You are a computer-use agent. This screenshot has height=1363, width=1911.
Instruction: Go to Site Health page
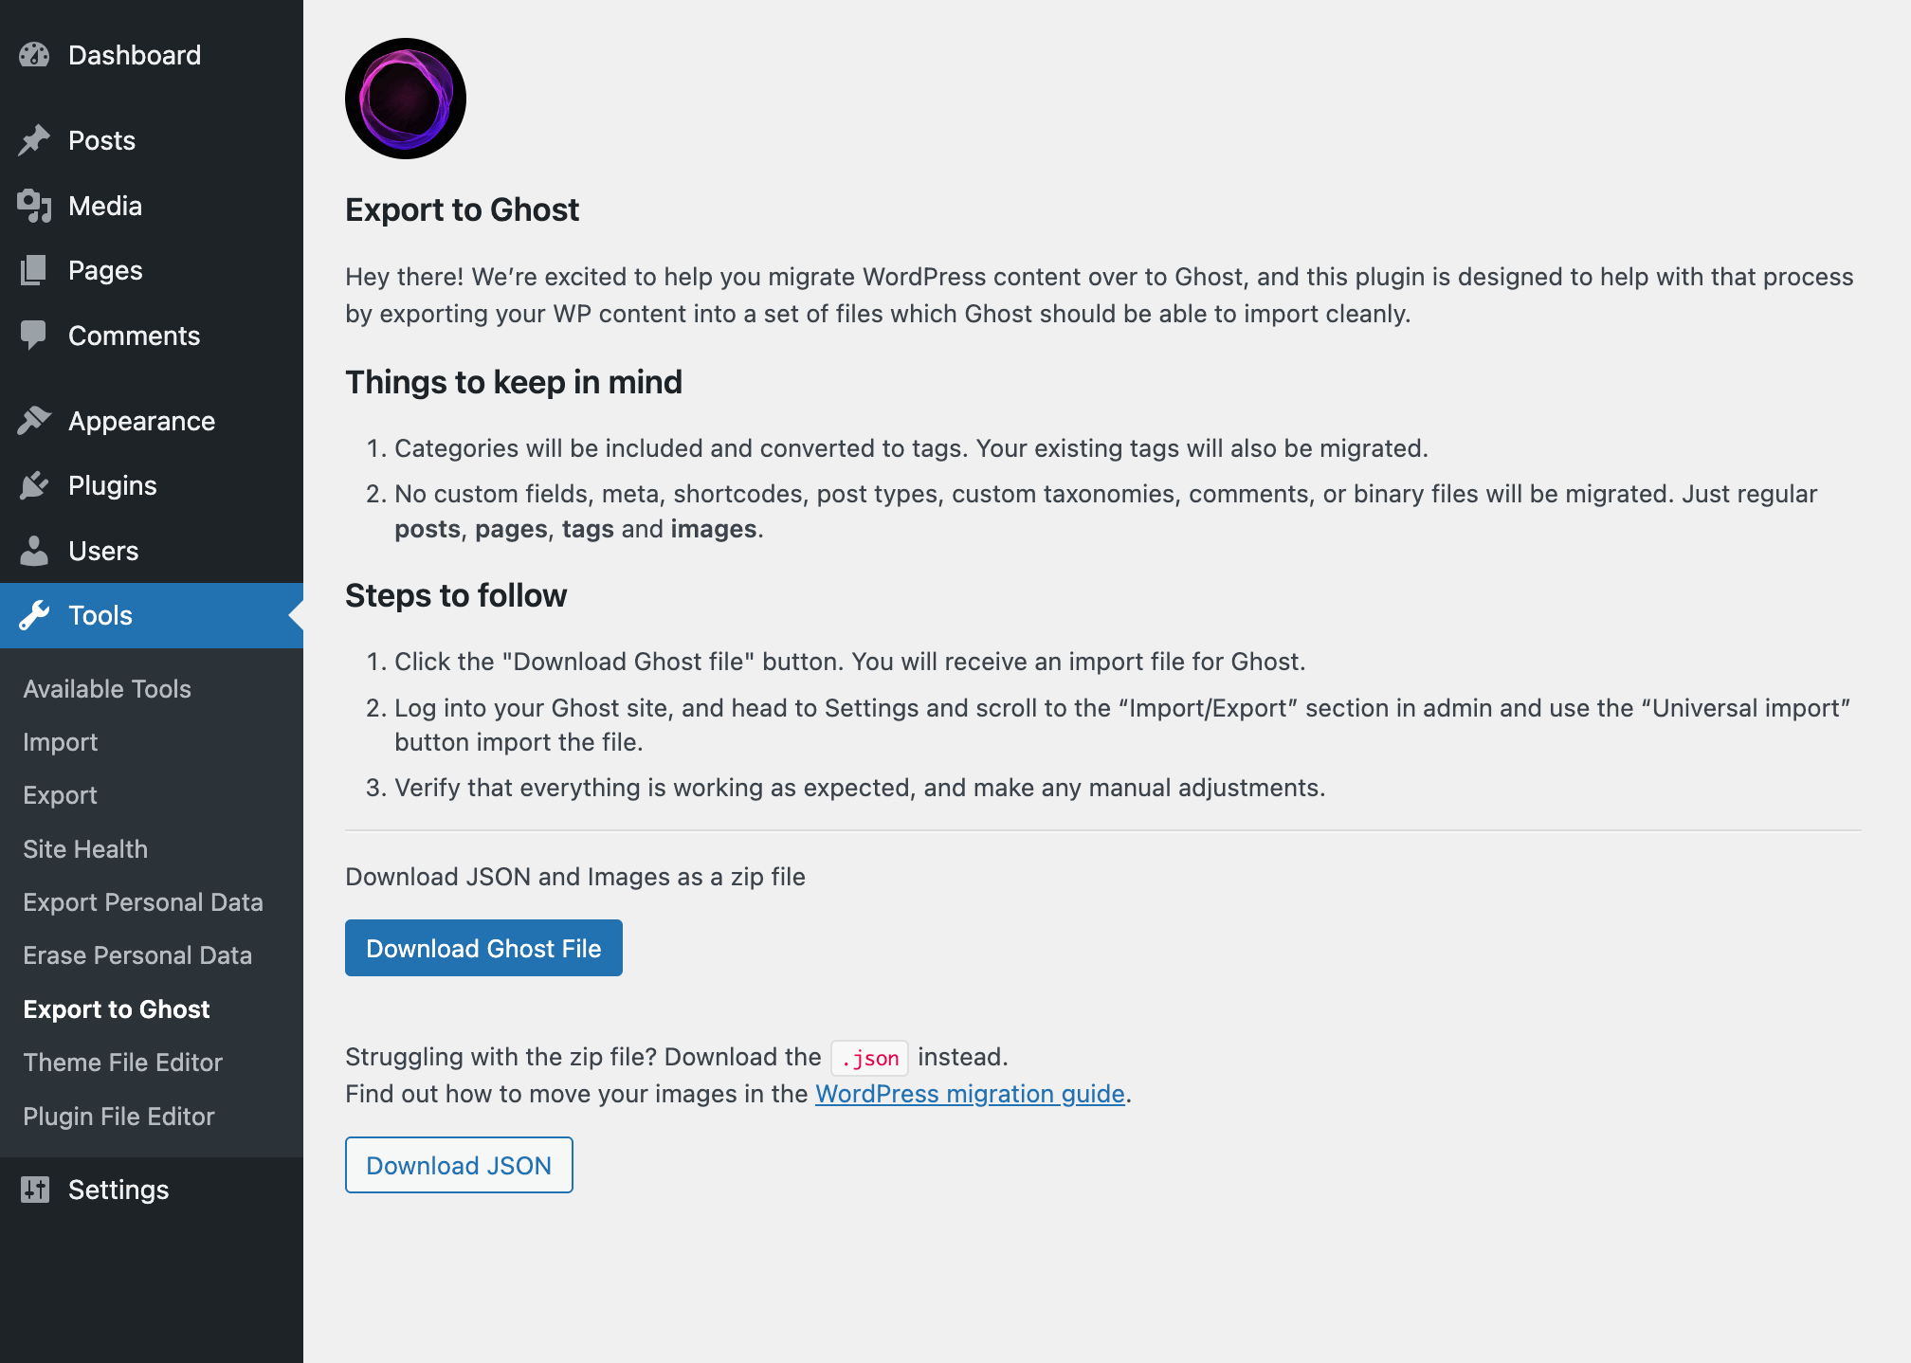85,849
